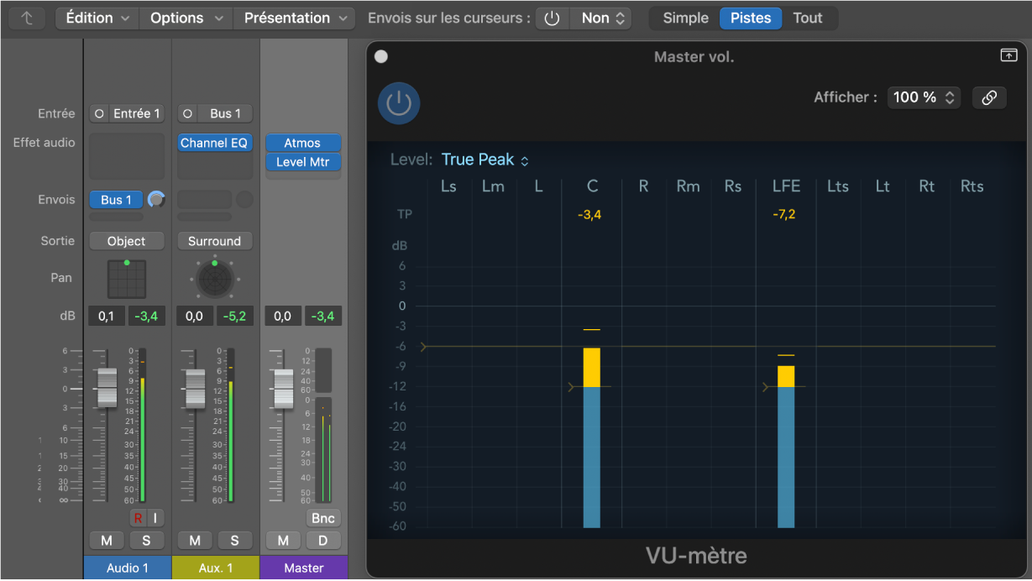
Task: Click the Aux. 1 volume fader
Action: click(195, 390)
